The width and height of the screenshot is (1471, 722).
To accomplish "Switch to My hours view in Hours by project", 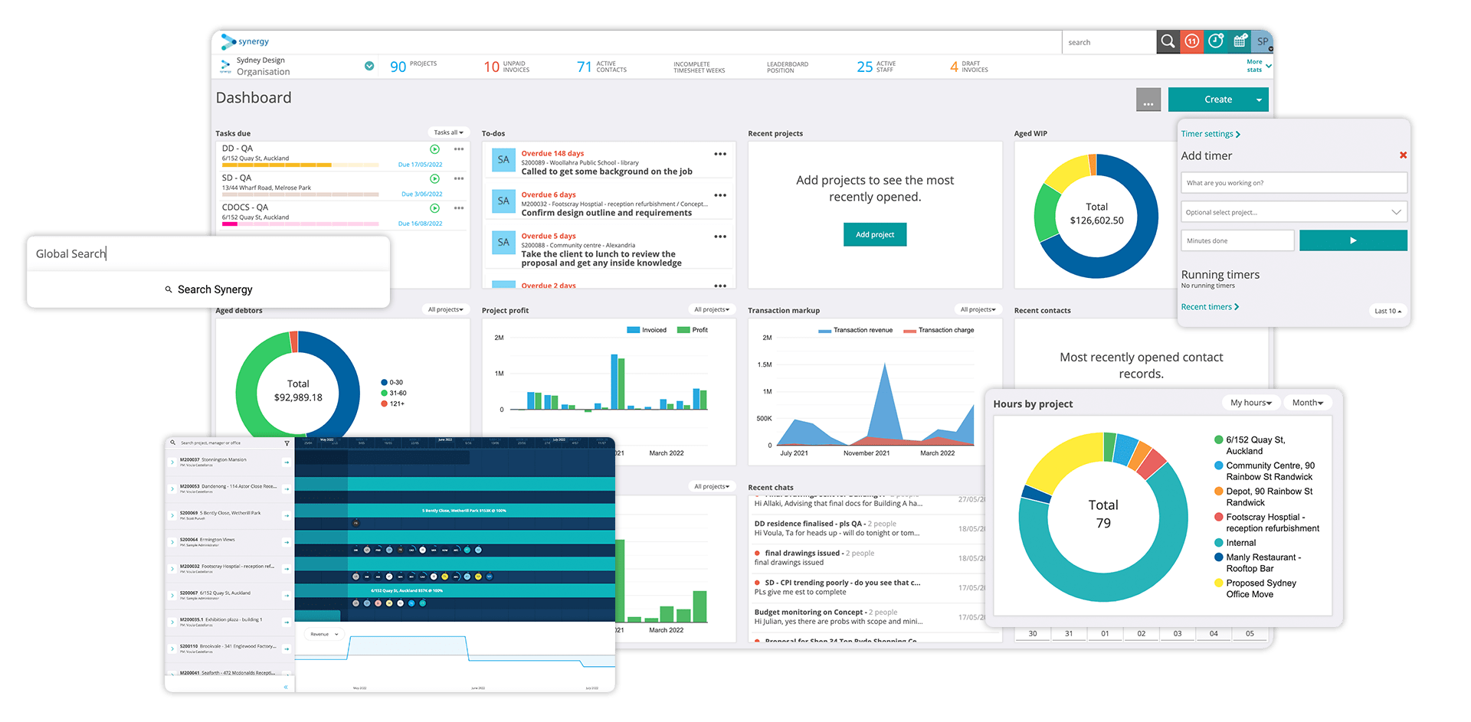I will click(1251, 402).
